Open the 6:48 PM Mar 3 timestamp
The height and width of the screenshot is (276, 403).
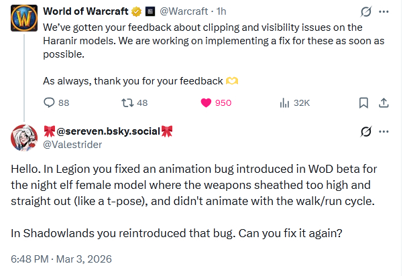tap(61, 259)
